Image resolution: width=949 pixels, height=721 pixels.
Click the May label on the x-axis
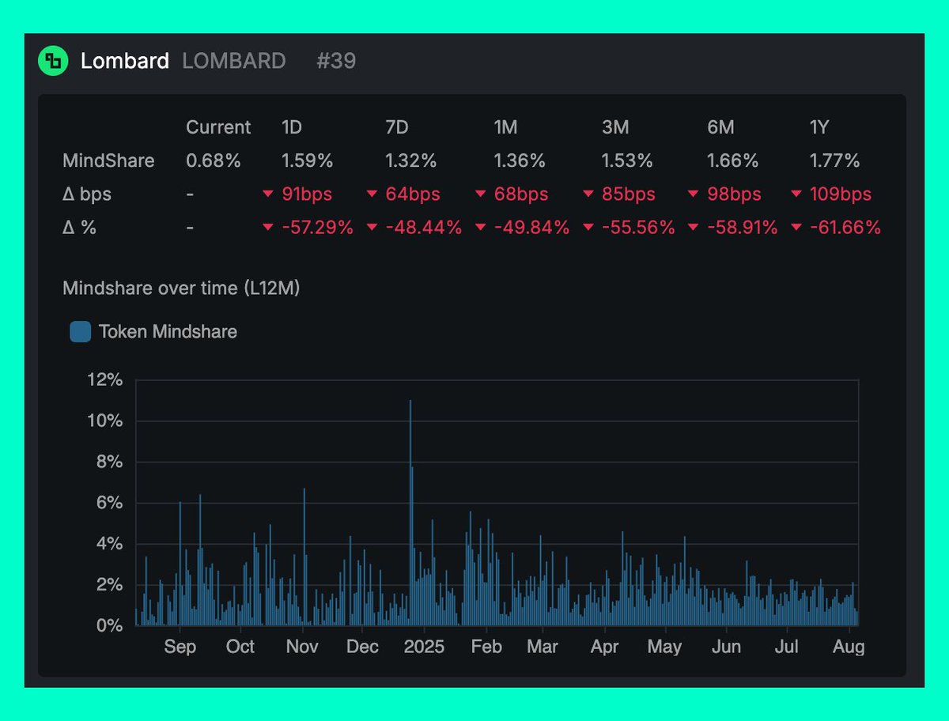pyautogui.click(x=664, y=647)
